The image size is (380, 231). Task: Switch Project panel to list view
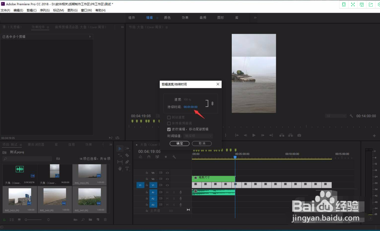pyautogui.click(x=12, y=220)
